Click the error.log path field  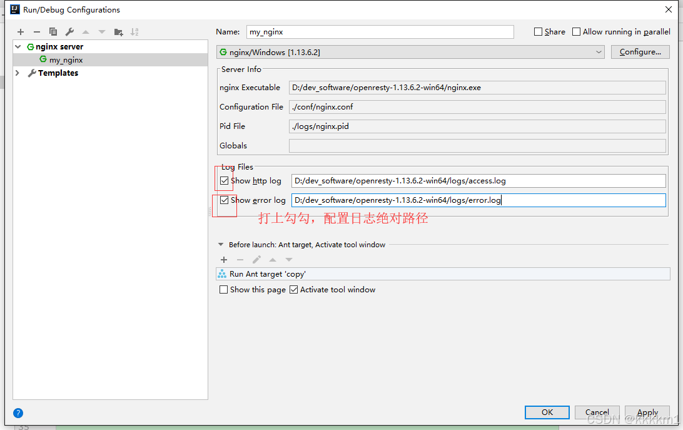coord(478,200)
